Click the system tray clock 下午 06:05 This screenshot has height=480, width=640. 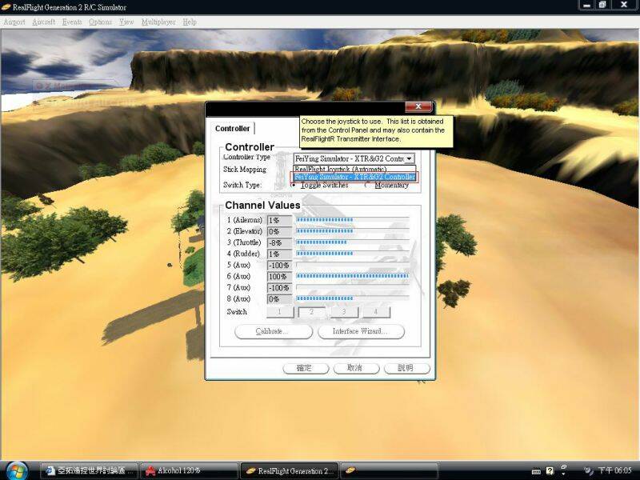coord(615,470)
